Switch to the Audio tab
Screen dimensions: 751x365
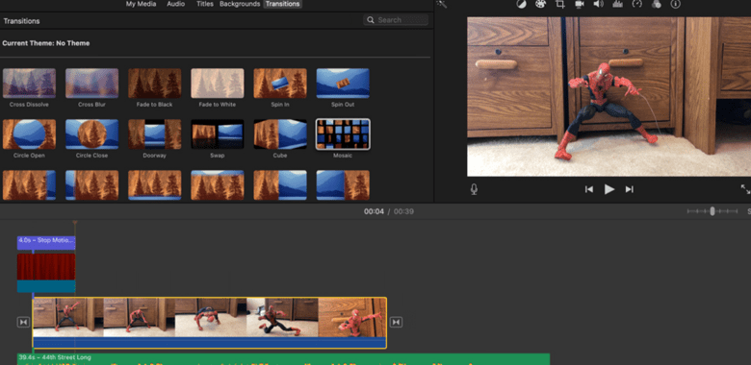[176, 4]
